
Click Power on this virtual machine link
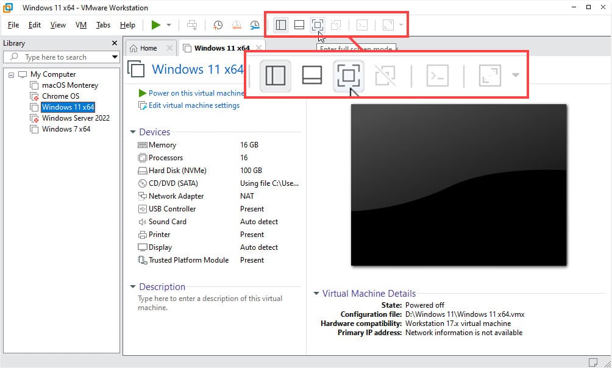coord(196,93)
